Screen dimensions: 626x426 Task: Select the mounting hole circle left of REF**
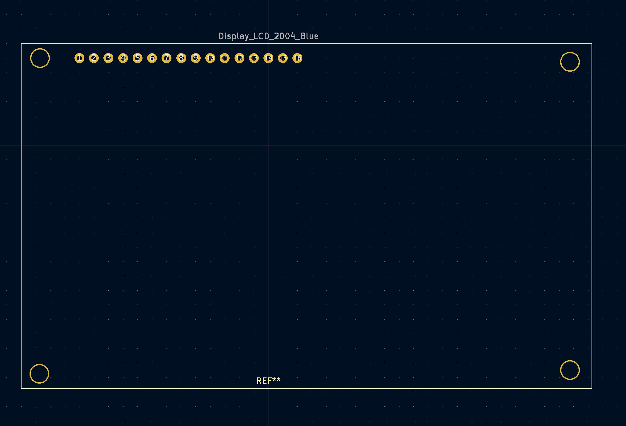point(39,374)
